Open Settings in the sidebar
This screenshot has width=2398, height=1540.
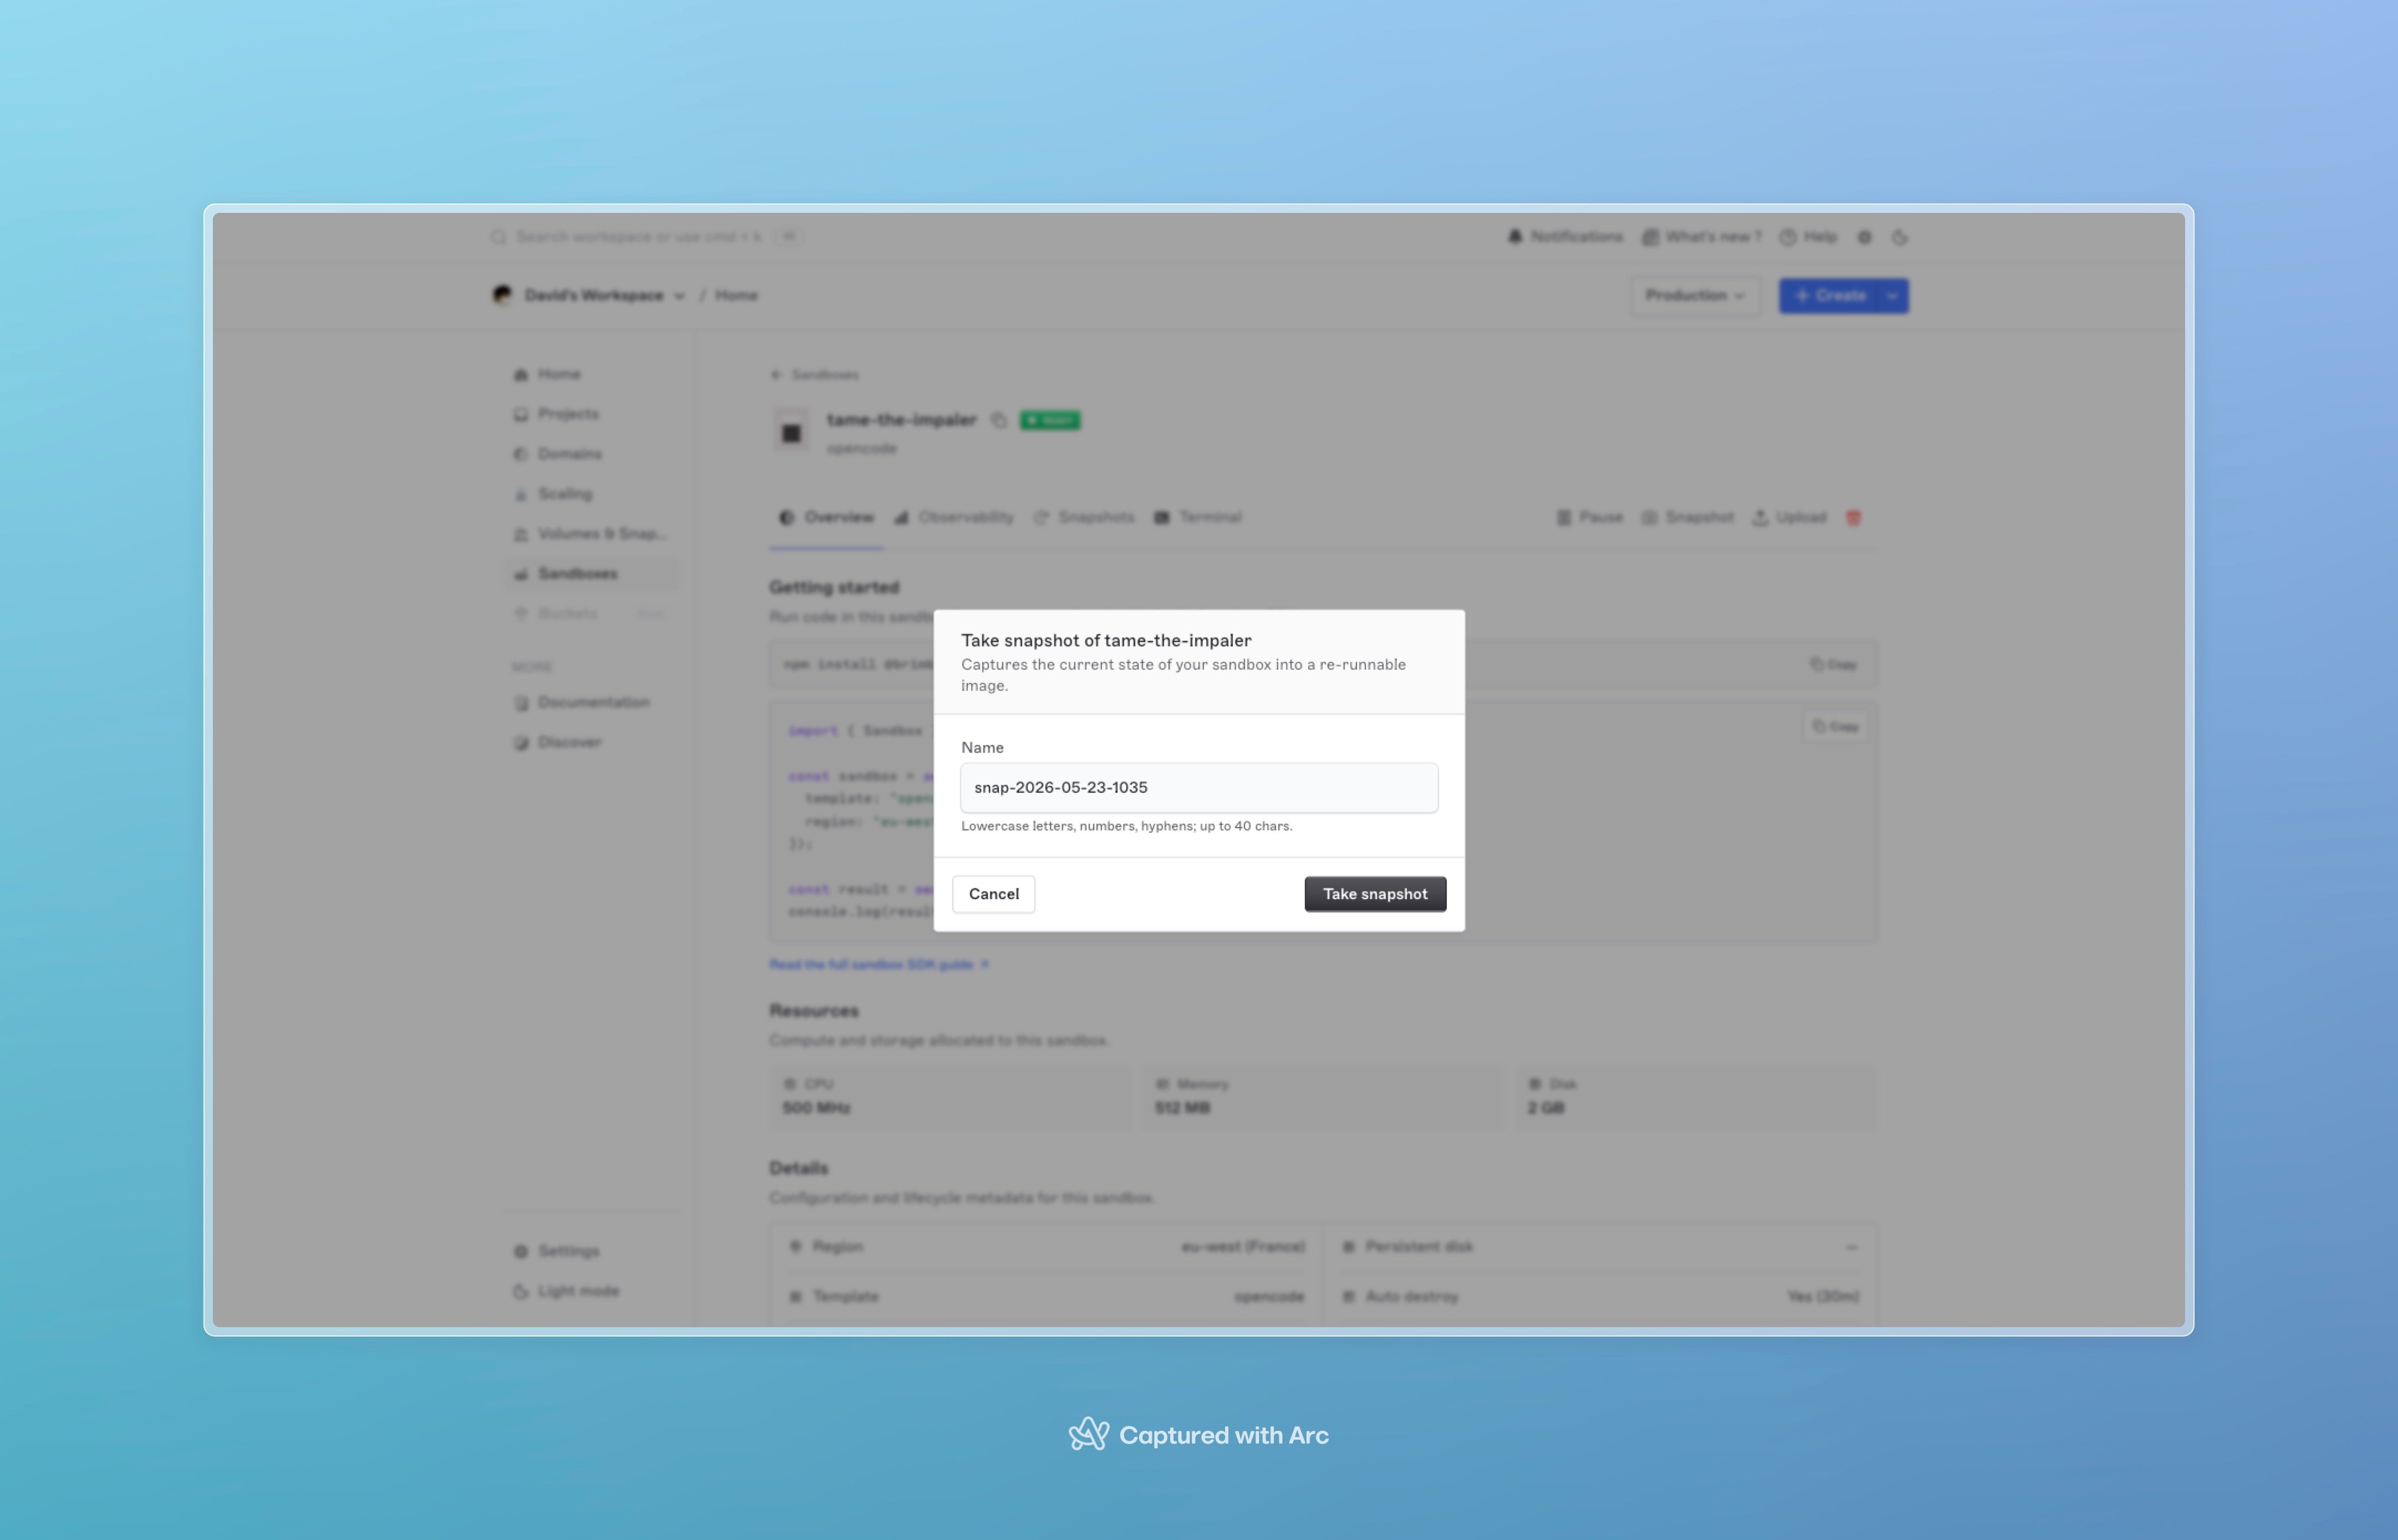pyautogui.click(x=592, y=1251)
